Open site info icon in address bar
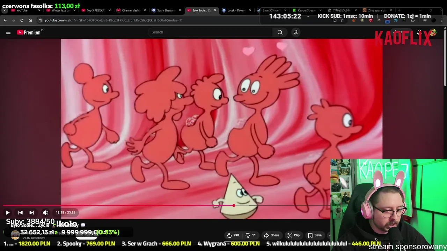The width and height of the screenshot is (447, 251). [40, 20]
